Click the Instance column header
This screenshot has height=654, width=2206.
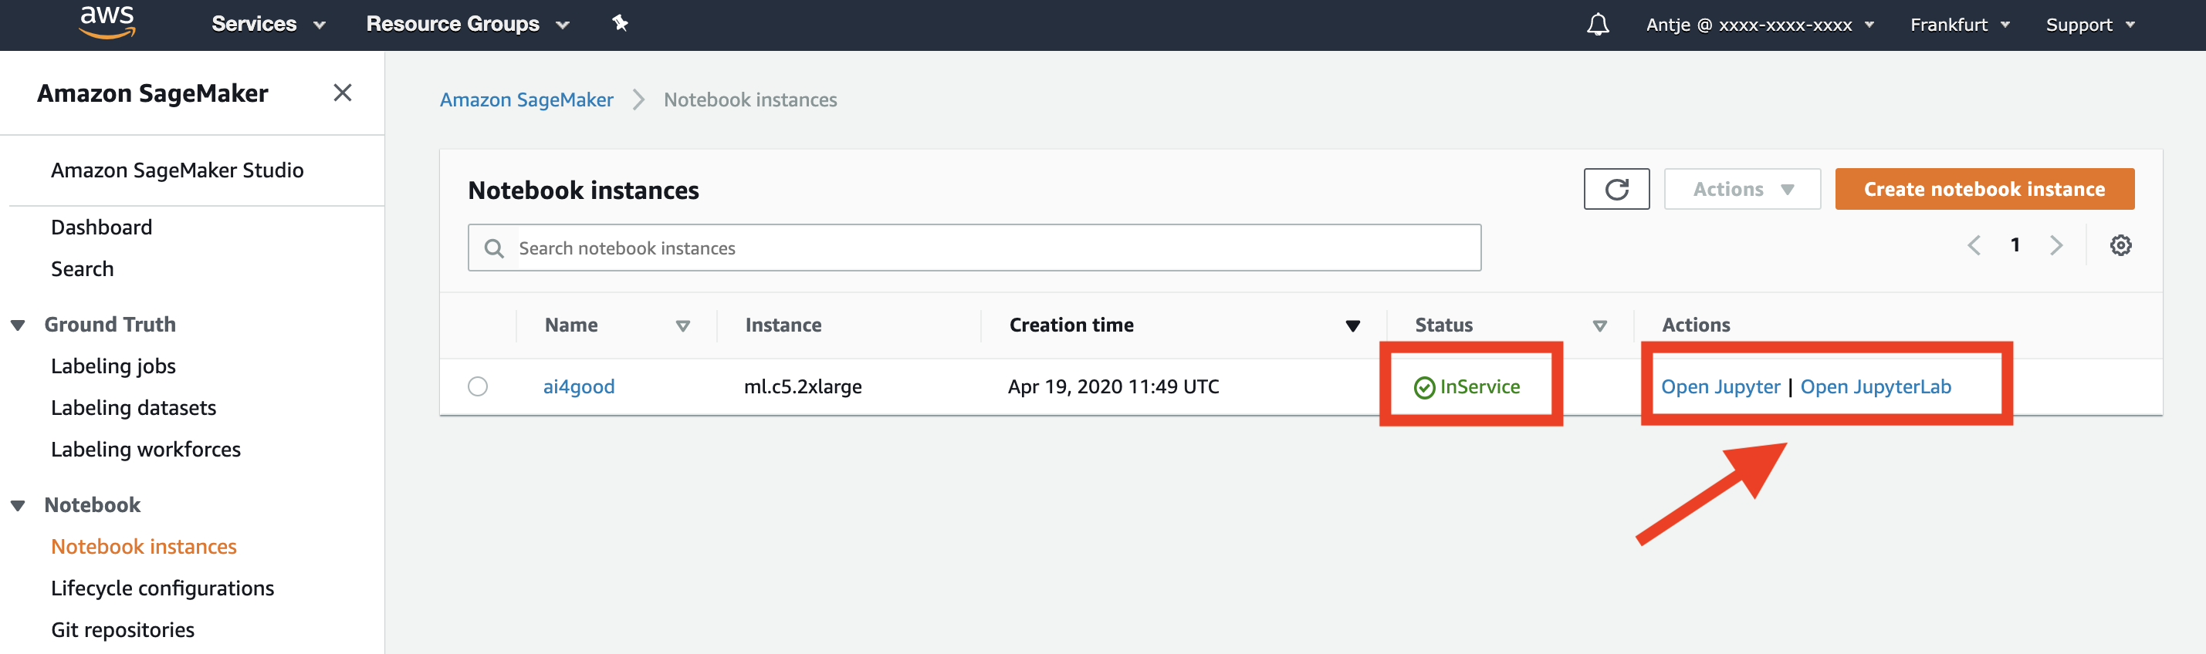point(783,325)
